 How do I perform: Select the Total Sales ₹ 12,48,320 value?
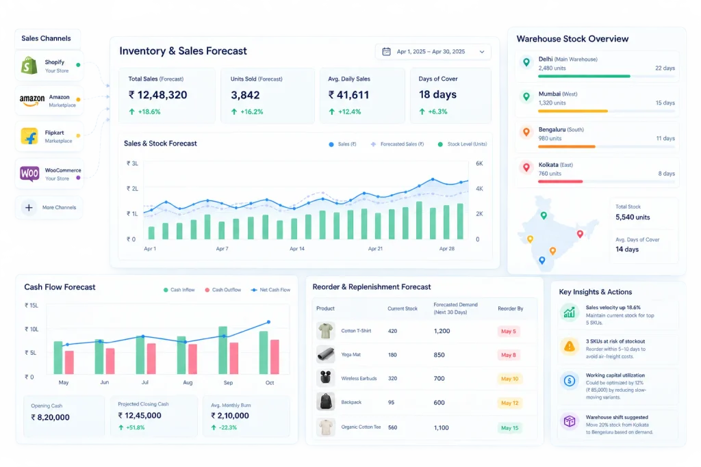[158, 95]
